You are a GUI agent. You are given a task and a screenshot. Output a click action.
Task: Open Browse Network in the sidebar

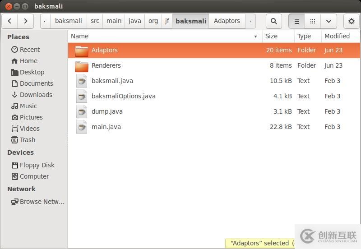[x=42, y=202]
